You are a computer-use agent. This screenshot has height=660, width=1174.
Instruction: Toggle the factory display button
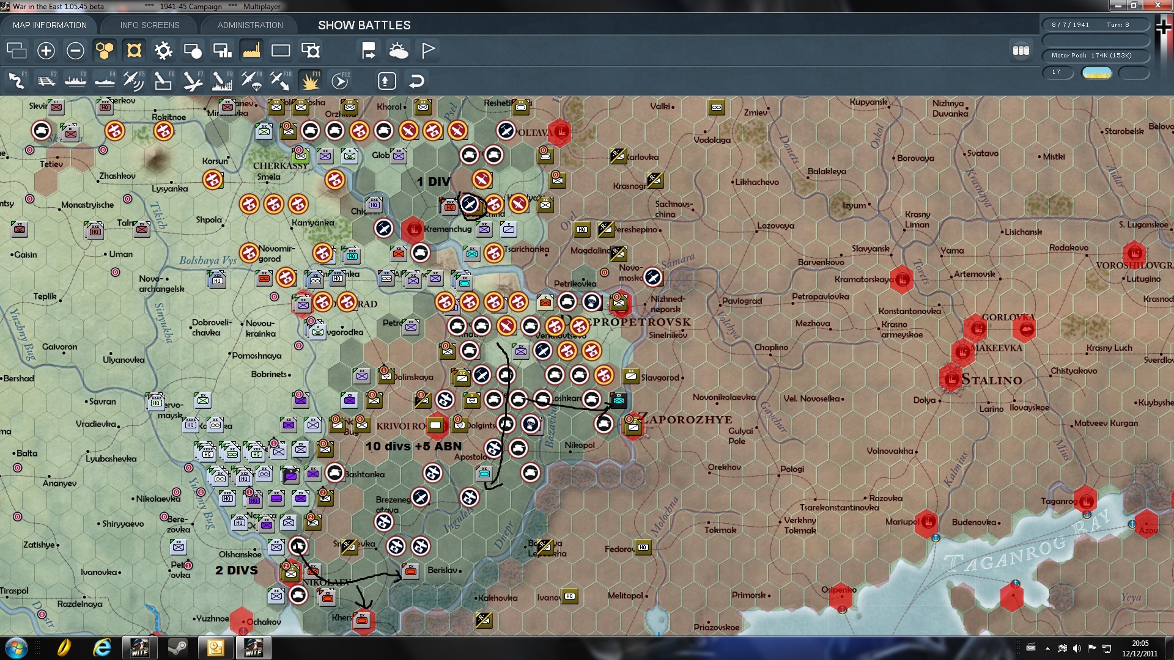tap(251, 50)
